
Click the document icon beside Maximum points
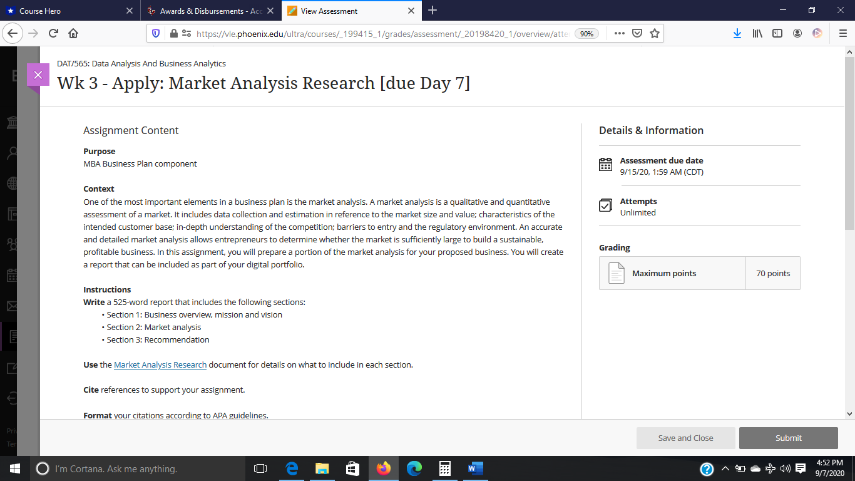point(617,273)
